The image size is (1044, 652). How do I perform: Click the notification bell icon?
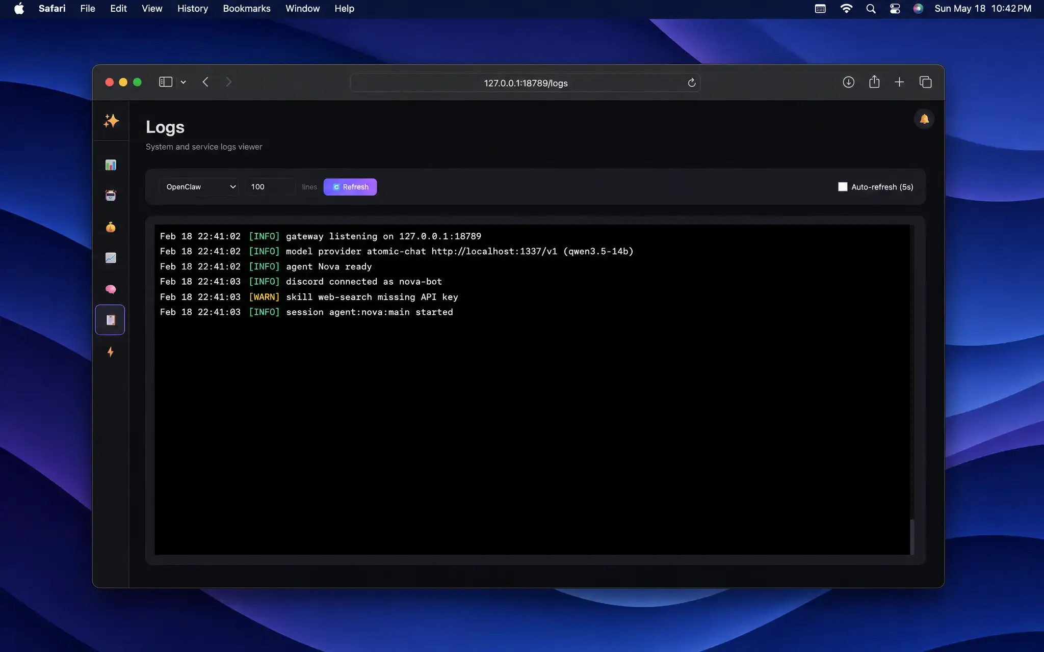click(x=924, y=119)
